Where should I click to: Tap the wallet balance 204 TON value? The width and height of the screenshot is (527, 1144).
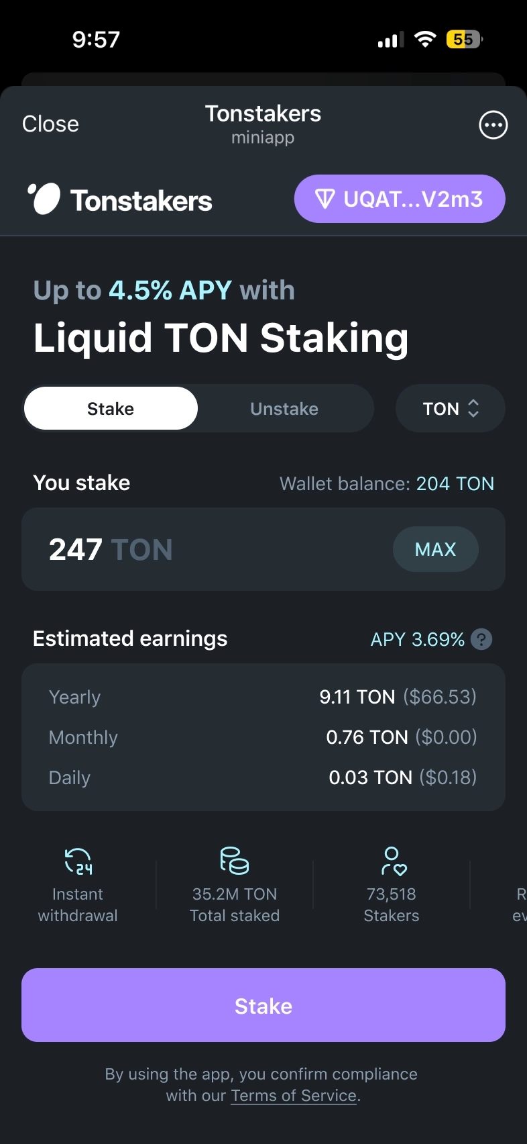(455, 483)
